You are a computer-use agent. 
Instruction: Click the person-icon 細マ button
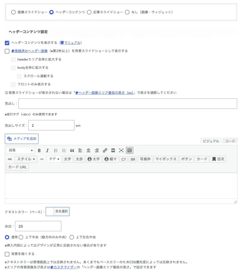pos(111,159)
